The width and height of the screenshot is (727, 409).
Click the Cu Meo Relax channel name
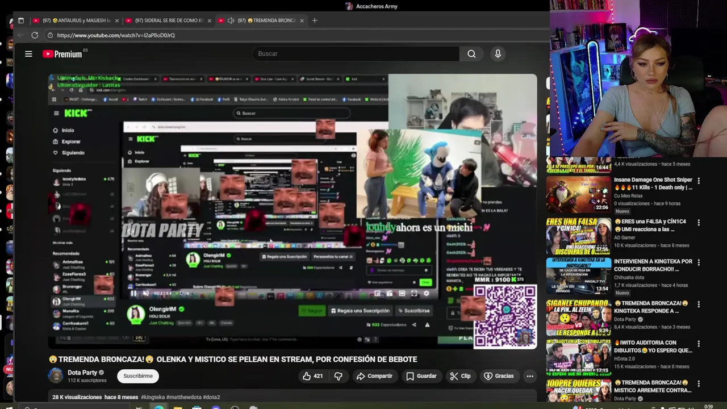628,196
